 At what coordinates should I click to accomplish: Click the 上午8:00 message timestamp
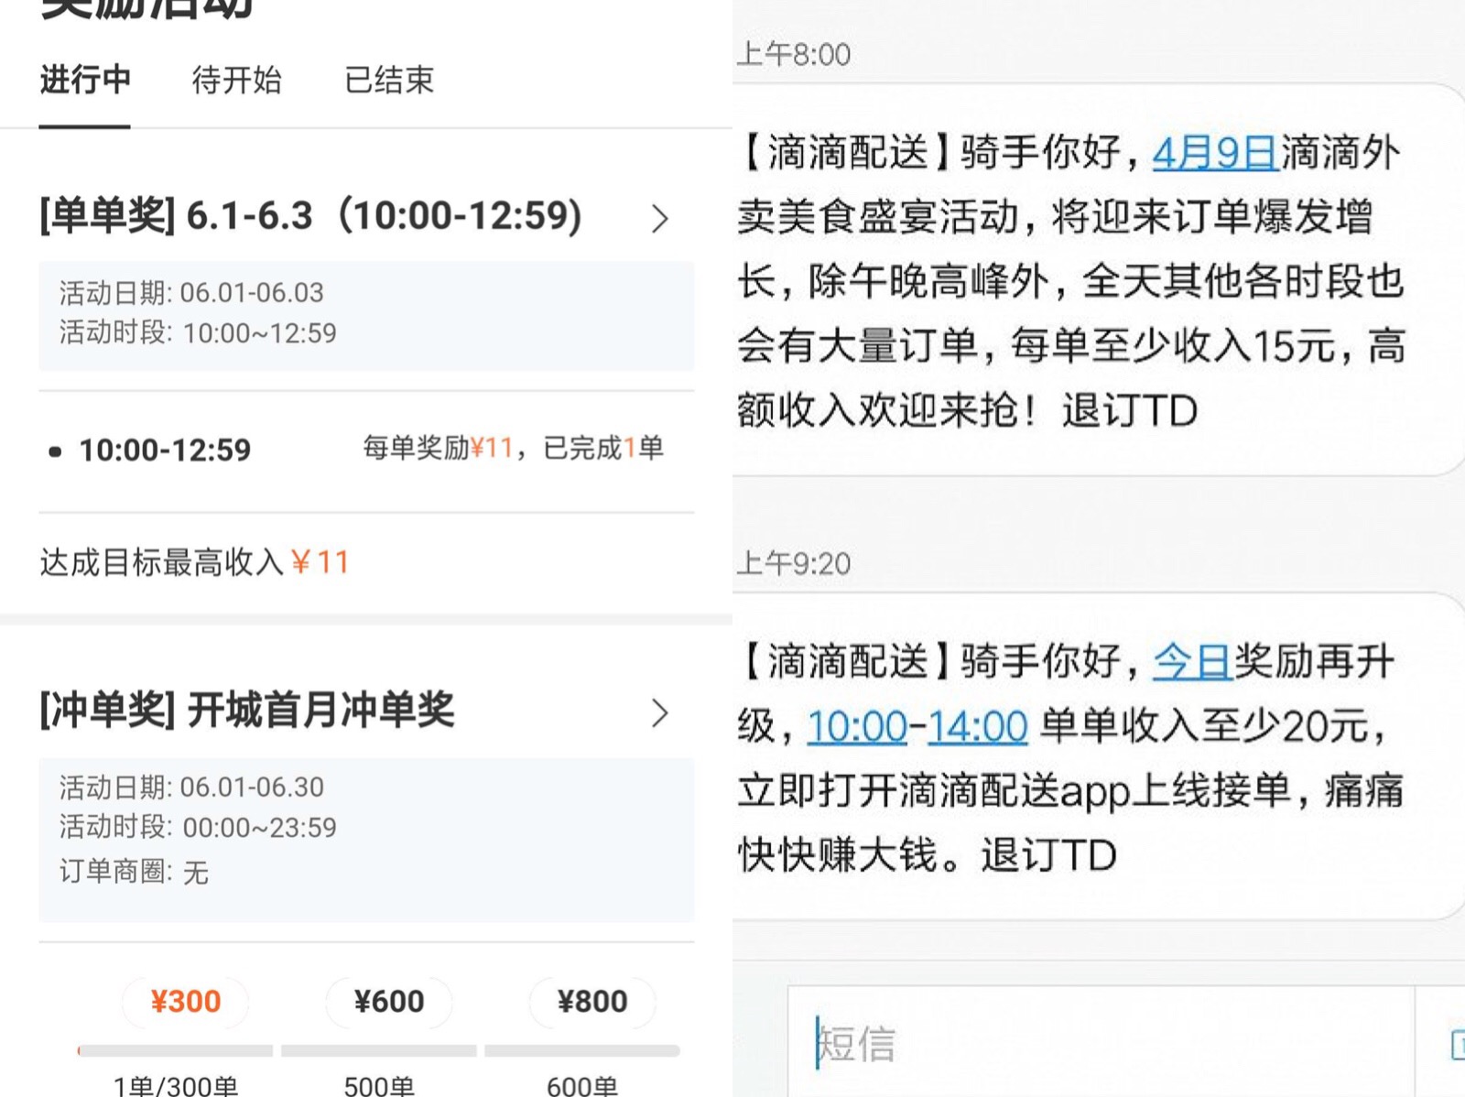coord(794,55)
